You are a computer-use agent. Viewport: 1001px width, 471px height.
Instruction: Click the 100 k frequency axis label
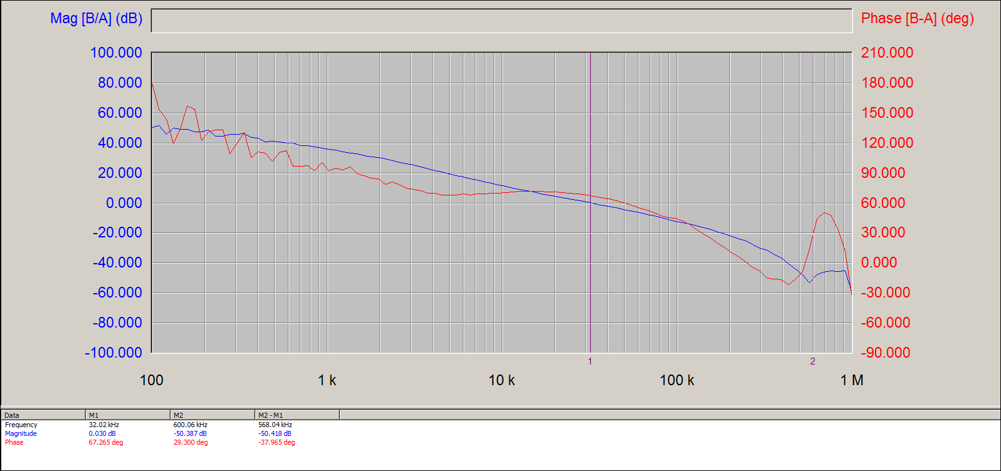pos(677,380)
